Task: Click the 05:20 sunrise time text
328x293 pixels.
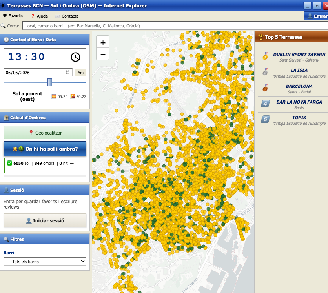Action: click(62, 96)
